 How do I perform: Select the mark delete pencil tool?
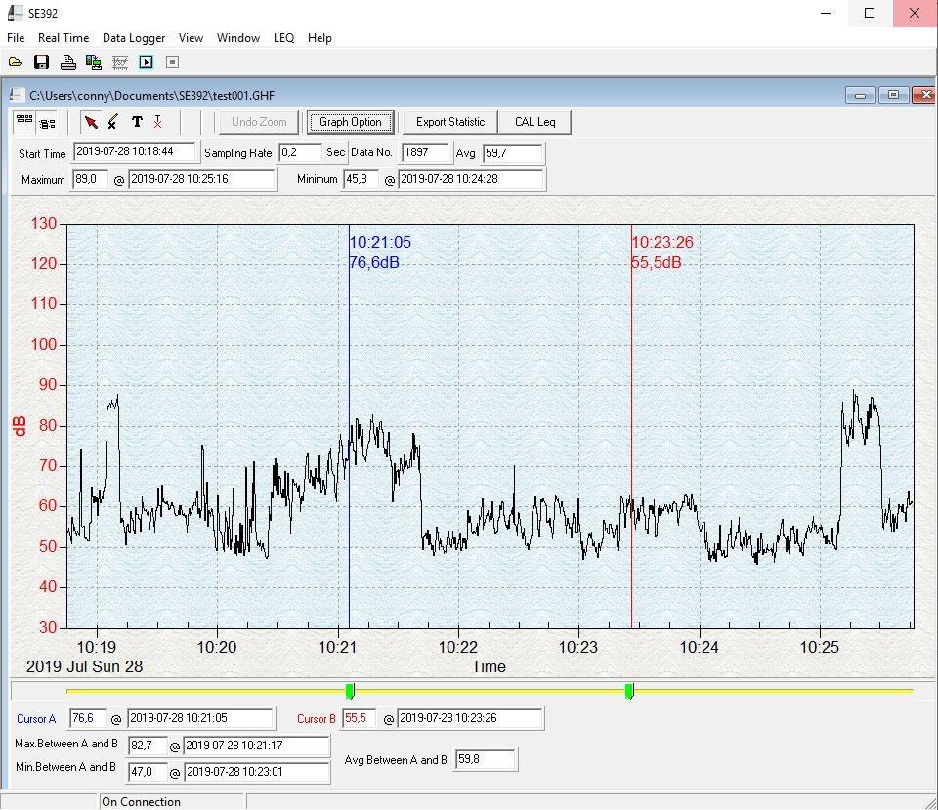112,122
